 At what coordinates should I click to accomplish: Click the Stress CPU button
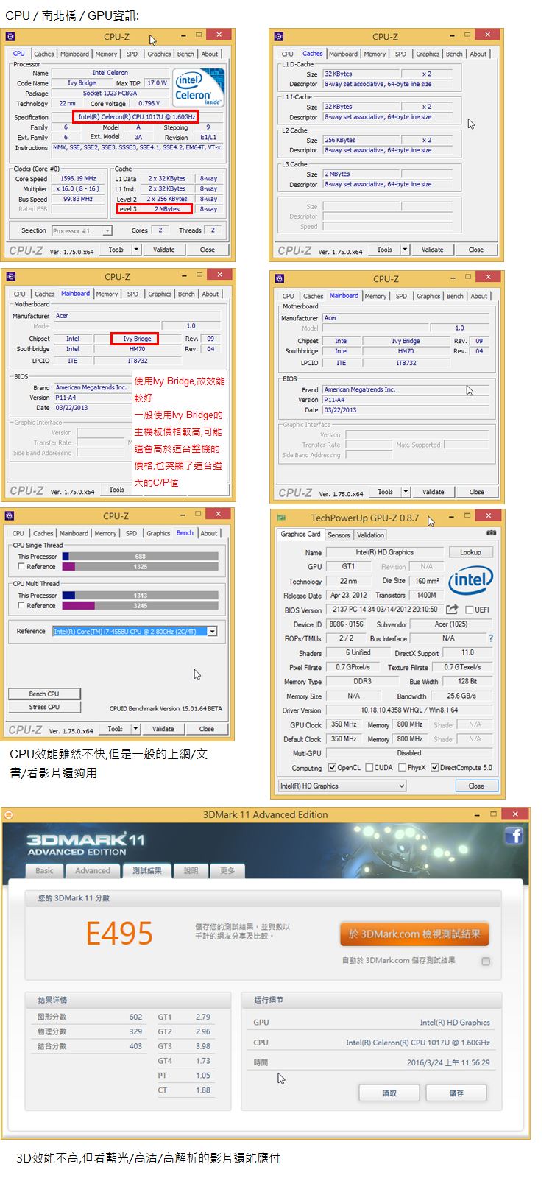pyautogui.click(x=44, y=707)
